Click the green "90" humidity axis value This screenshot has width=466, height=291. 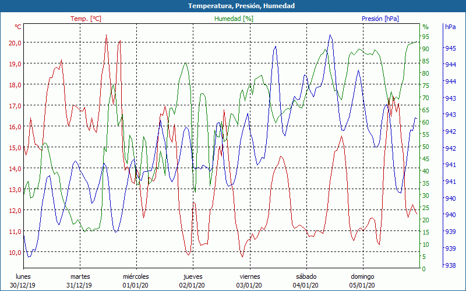(x=426, y=49)
